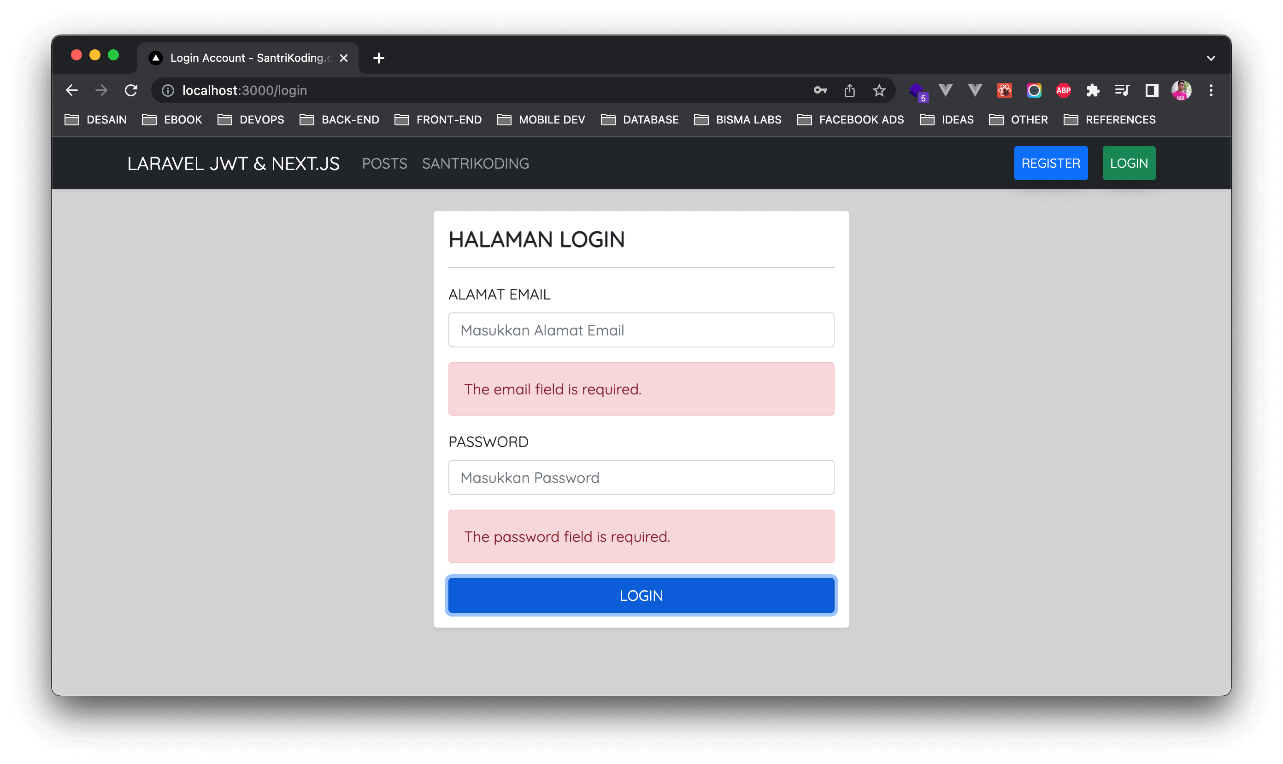The width and height of the screenshot is (1283, 764).
Task: Open the DATABASE bookmarks folder
Action: pyautogui.click(x=640, y=120)
